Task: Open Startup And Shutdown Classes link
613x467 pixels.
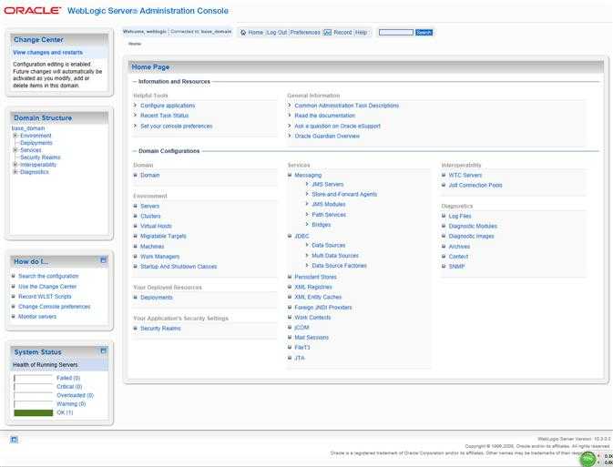Action: (179, 267)
